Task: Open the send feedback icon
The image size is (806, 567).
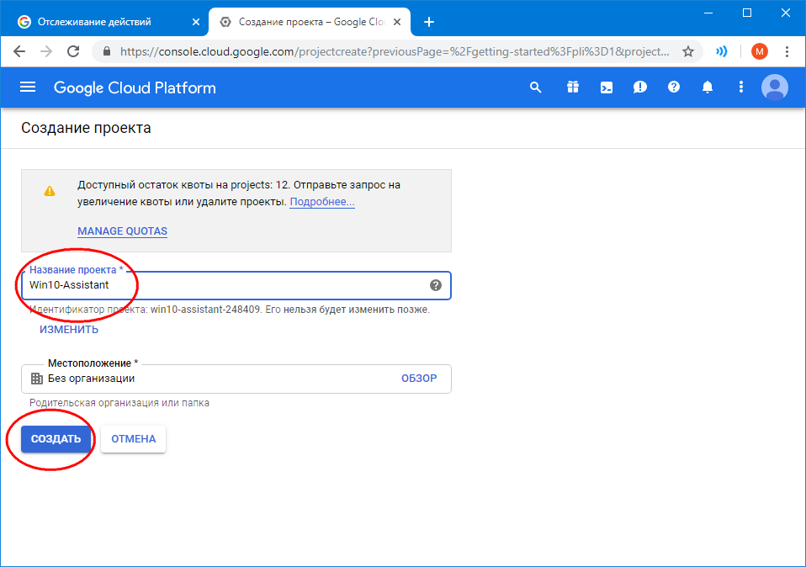Action: (x=640, y=87)
